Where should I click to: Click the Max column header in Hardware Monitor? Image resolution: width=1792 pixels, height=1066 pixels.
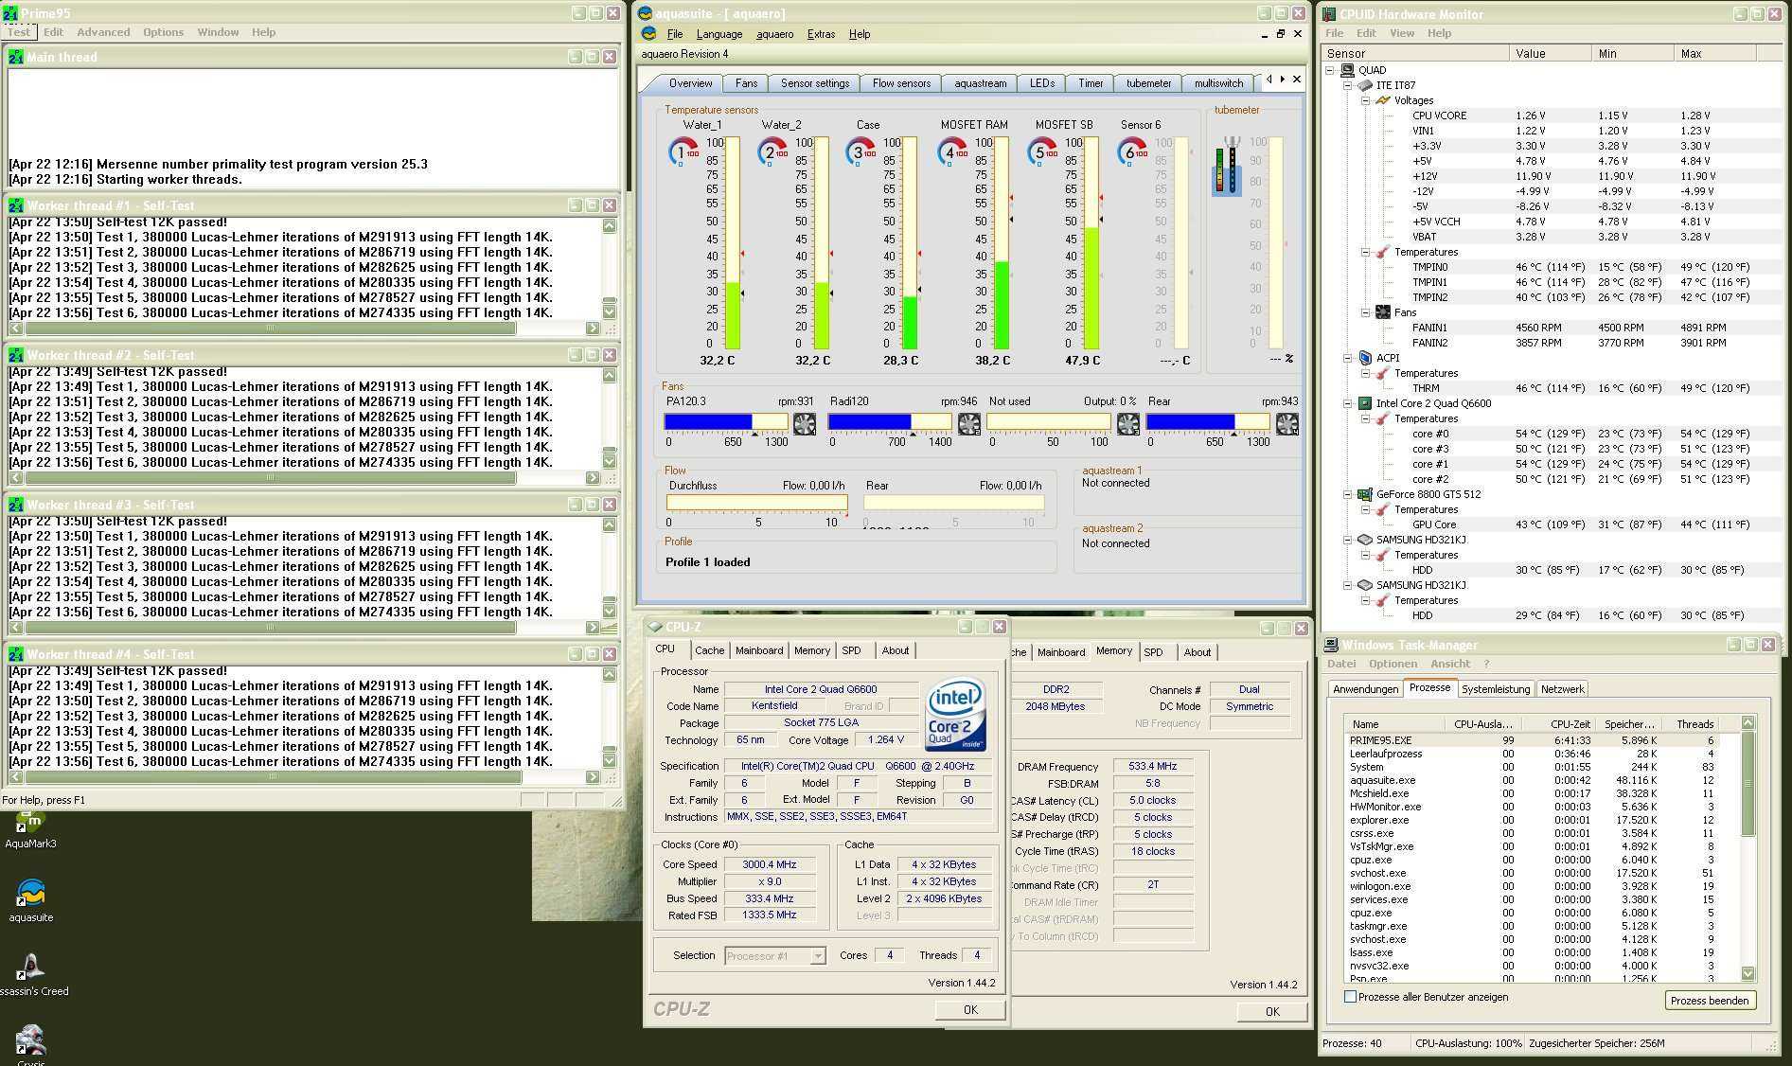[x=1714, y=54]
